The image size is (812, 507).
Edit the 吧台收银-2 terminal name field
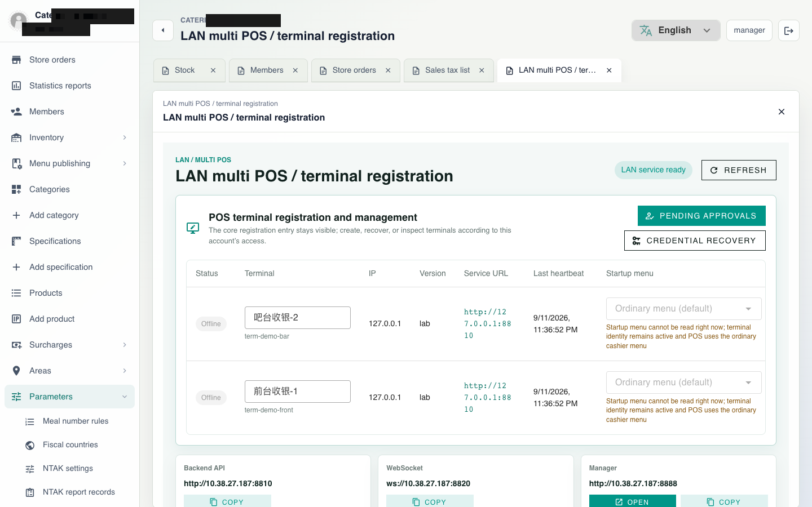[x=298, y=318]
